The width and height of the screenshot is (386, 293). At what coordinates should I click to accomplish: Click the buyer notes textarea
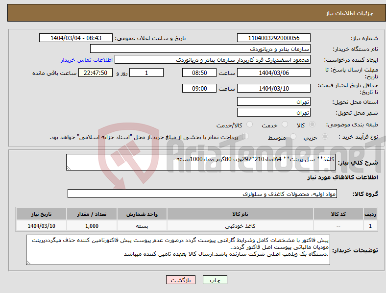178,250
